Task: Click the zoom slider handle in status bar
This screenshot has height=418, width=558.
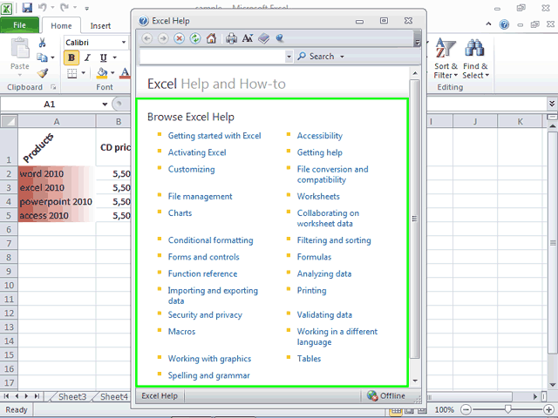Action: pos(507,409)
